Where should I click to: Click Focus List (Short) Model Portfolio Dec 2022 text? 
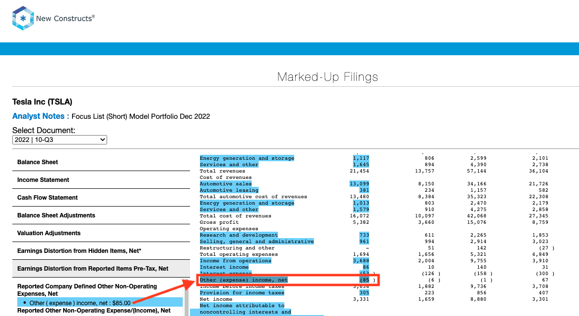[x=141, y=116]
